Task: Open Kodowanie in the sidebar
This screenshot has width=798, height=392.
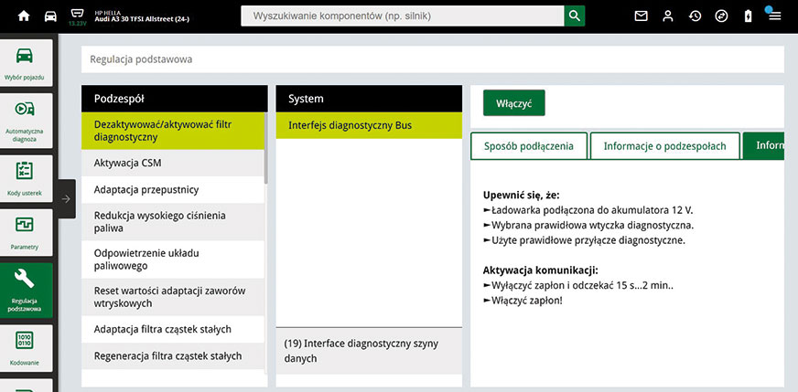Action: tap(26, 347)
